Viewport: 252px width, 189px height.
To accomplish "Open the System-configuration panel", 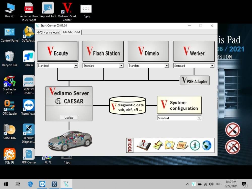I will tap(179, 105).
